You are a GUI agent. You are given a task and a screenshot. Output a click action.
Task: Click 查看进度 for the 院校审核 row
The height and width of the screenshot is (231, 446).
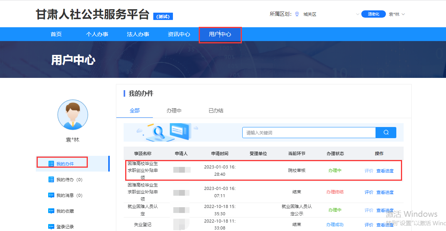pyautogui.click(x=385, y=171)
